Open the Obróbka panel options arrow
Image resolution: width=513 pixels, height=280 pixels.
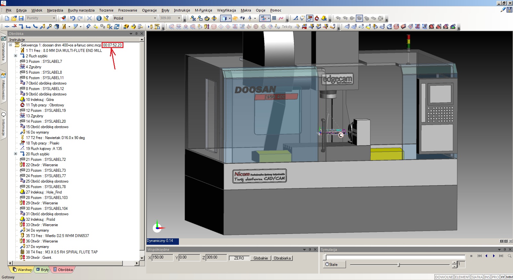(x=131, y=33)
